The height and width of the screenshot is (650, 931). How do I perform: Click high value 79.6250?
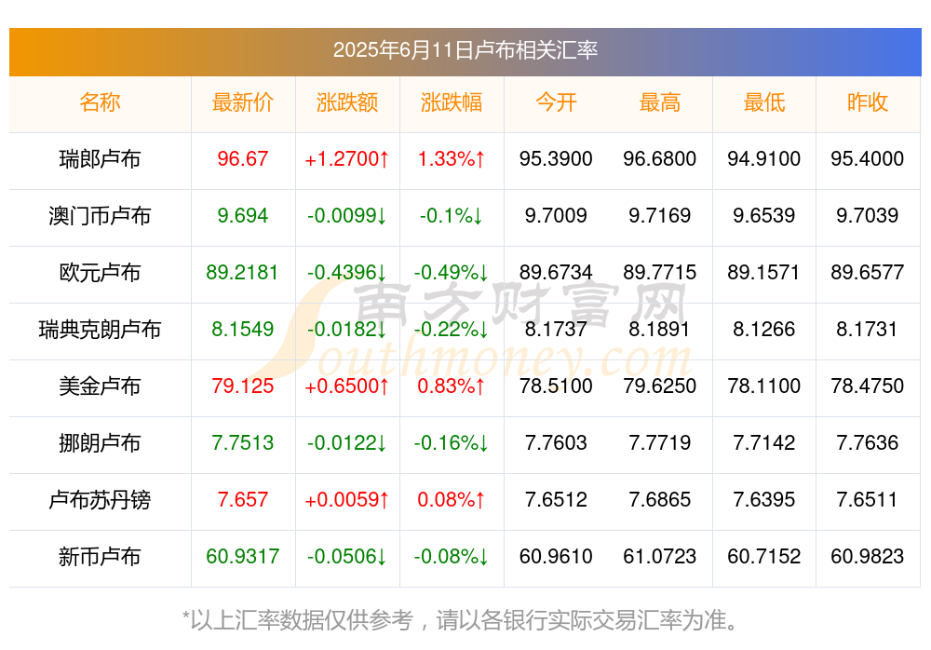[660, 386]
